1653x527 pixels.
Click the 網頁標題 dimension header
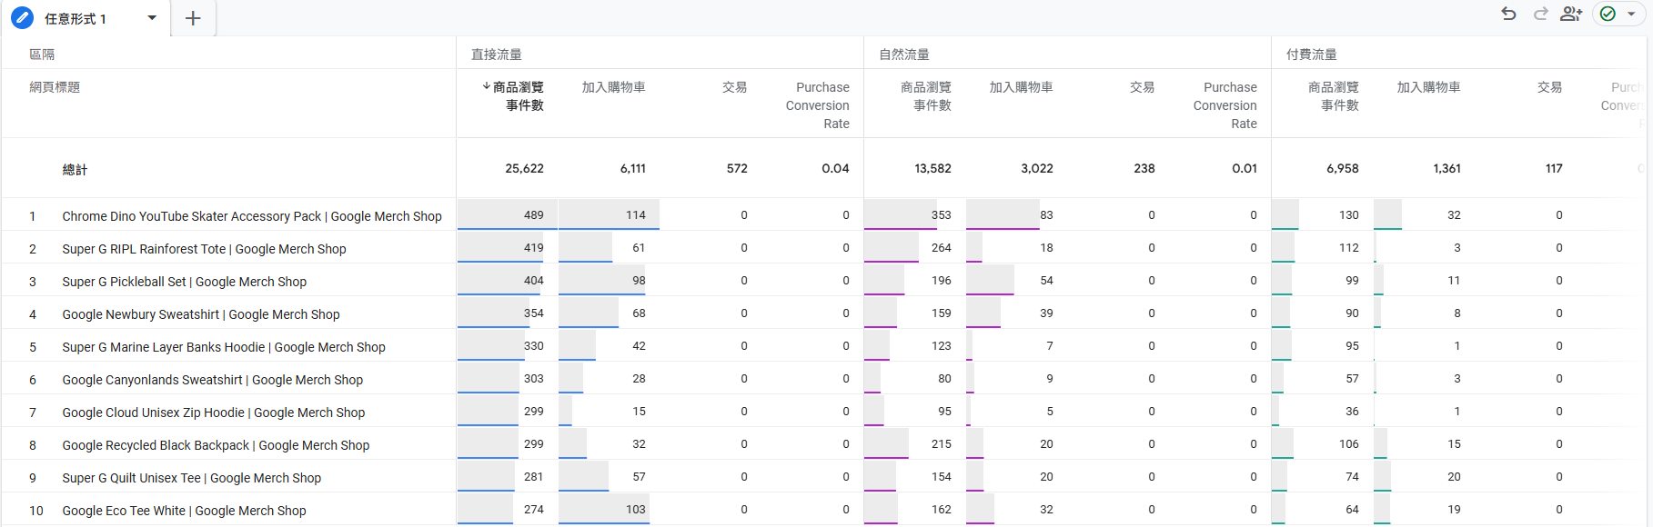55,87
